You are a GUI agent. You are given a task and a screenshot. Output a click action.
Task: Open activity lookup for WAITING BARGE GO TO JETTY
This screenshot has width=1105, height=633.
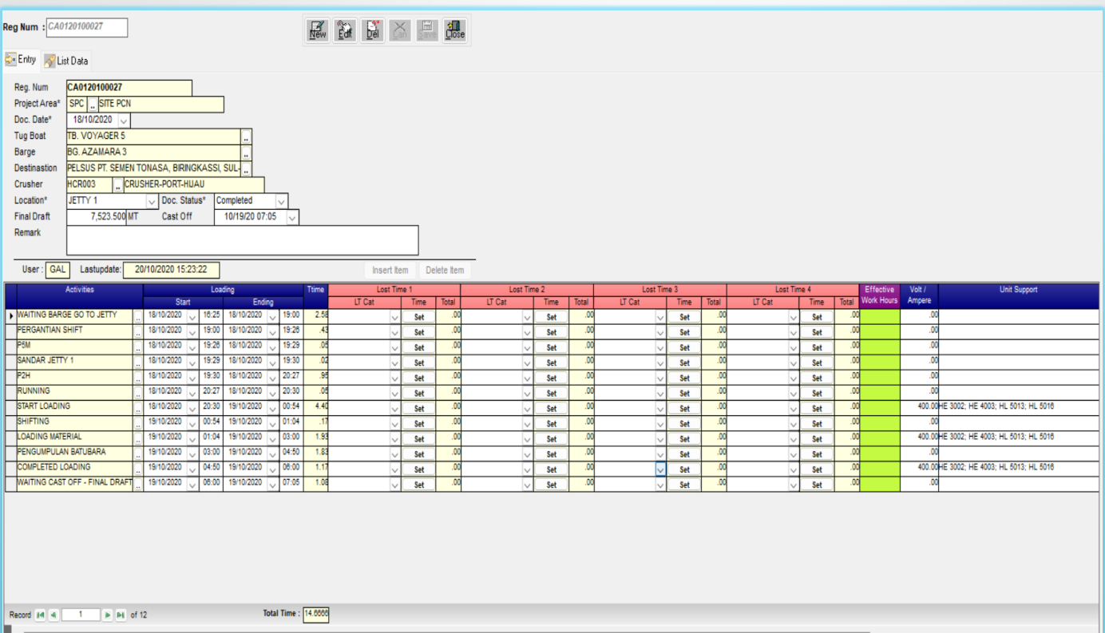pyautogui.click(x=138, y=316)
